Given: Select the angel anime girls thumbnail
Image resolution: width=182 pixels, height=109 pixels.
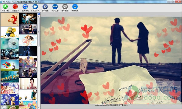Looking at the screenshot, I should tap(28, 40).
